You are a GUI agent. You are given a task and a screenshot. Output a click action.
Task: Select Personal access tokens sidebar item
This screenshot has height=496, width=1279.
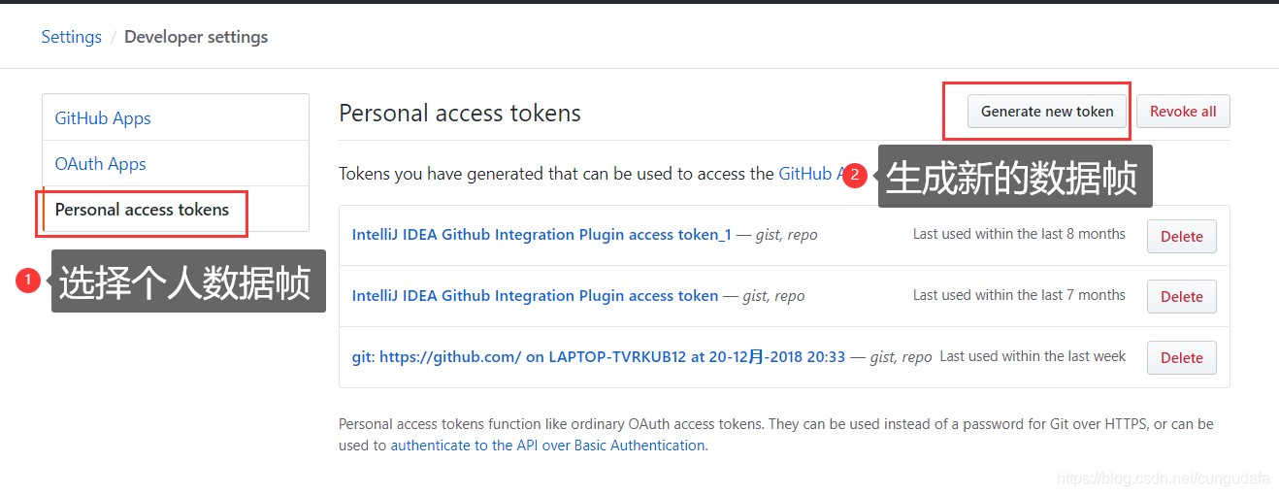[142, 210]
